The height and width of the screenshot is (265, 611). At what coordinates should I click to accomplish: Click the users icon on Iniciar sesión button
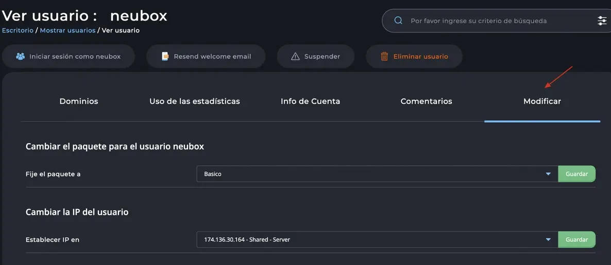[x=20, y=56]
